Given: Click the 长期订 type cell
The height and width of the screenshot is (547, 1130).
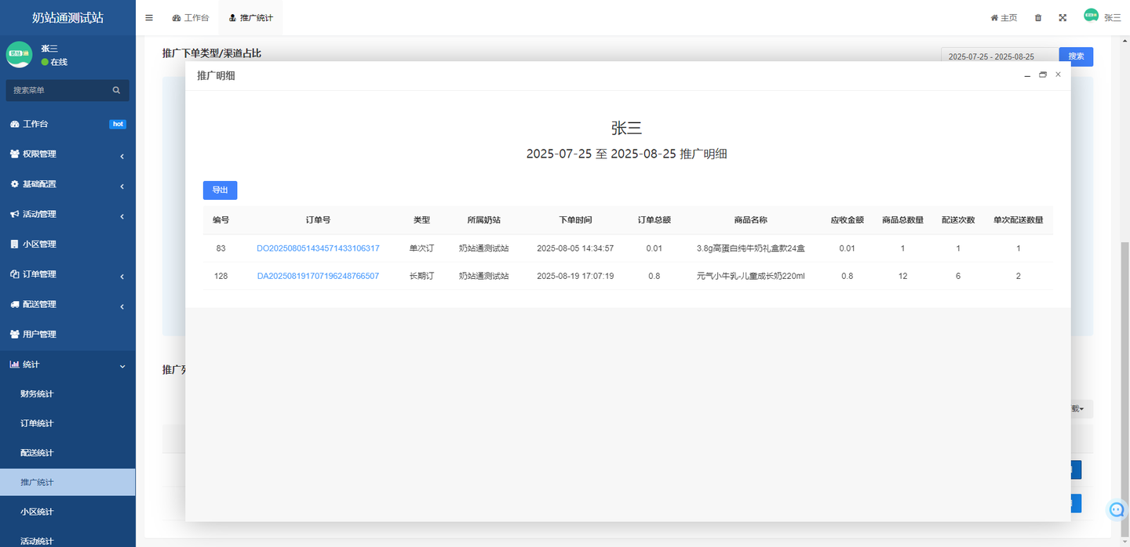Looking at the screenshot, I should 421,276.
